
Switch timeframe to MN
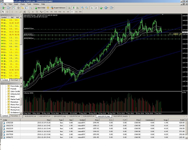point(80,12)
